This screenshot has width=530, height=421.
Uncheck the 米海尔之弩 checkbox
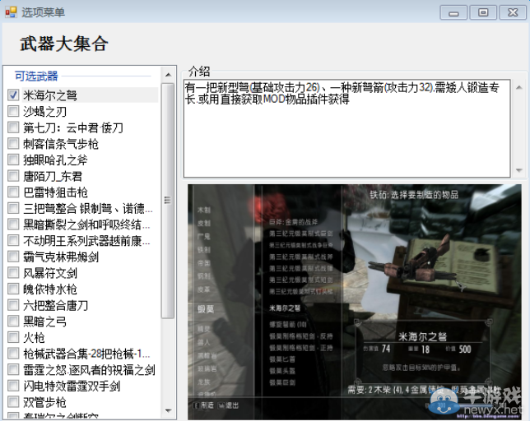pyautogui.click(x=13, y=95)
